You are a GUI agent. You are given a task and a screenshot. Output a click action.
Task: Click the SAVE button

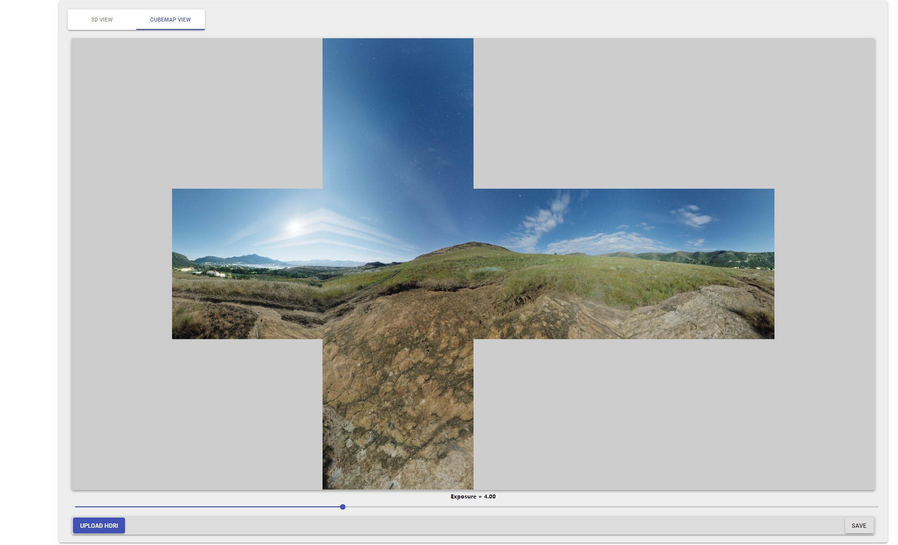point(858,525)
